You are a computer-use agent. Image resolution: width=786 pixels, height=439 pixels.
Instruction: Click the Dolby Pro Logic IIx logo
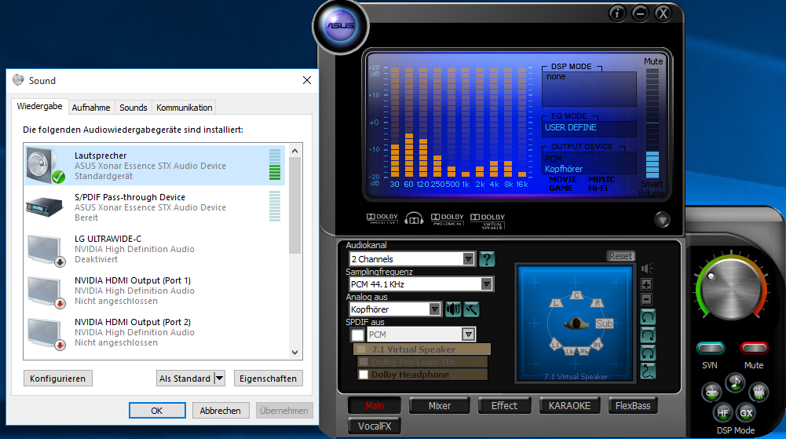[x=447, y=219]
